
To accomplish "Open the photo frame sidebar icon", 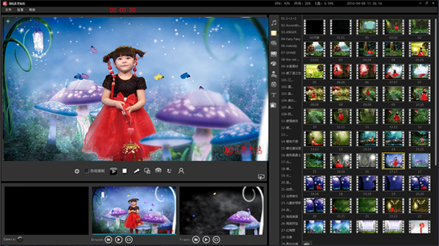I will 274,54.
